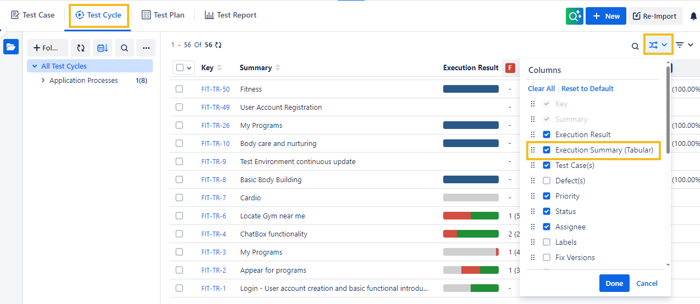Grab drag handle for Execution Result column
This screenshot has height=304, width=700.
click(x=532, y=134)
